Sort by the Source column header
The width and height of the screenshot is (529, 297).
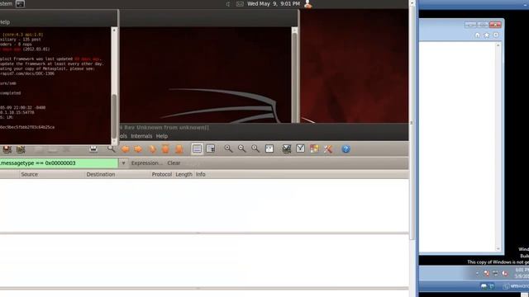[30, 174]
